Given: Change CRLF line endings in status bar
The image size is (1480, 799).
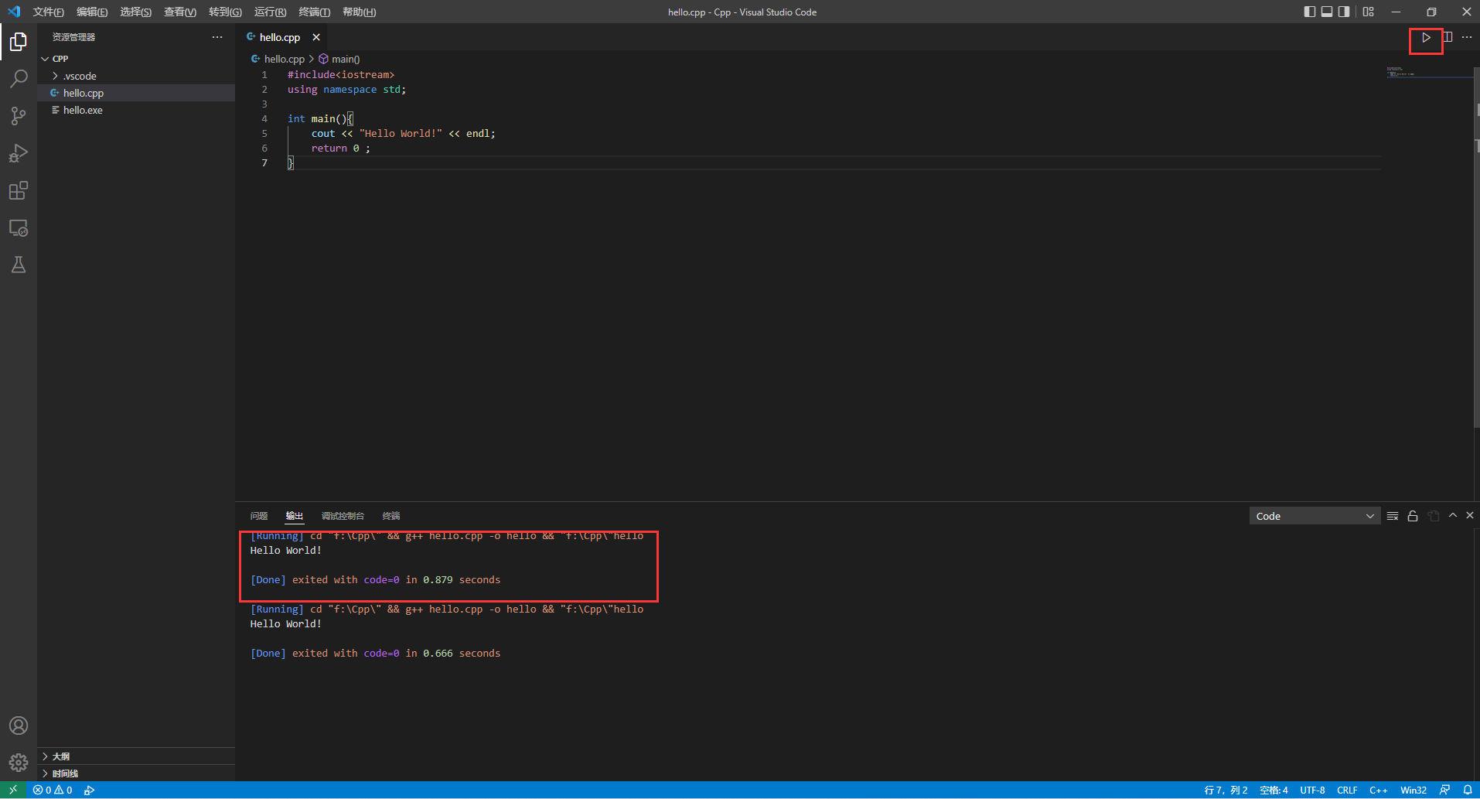Looking at the screenshot, I should coord(1348,790).
